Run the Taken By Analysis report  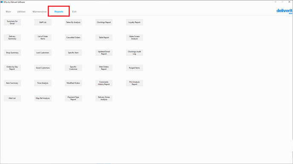(73, 23)
